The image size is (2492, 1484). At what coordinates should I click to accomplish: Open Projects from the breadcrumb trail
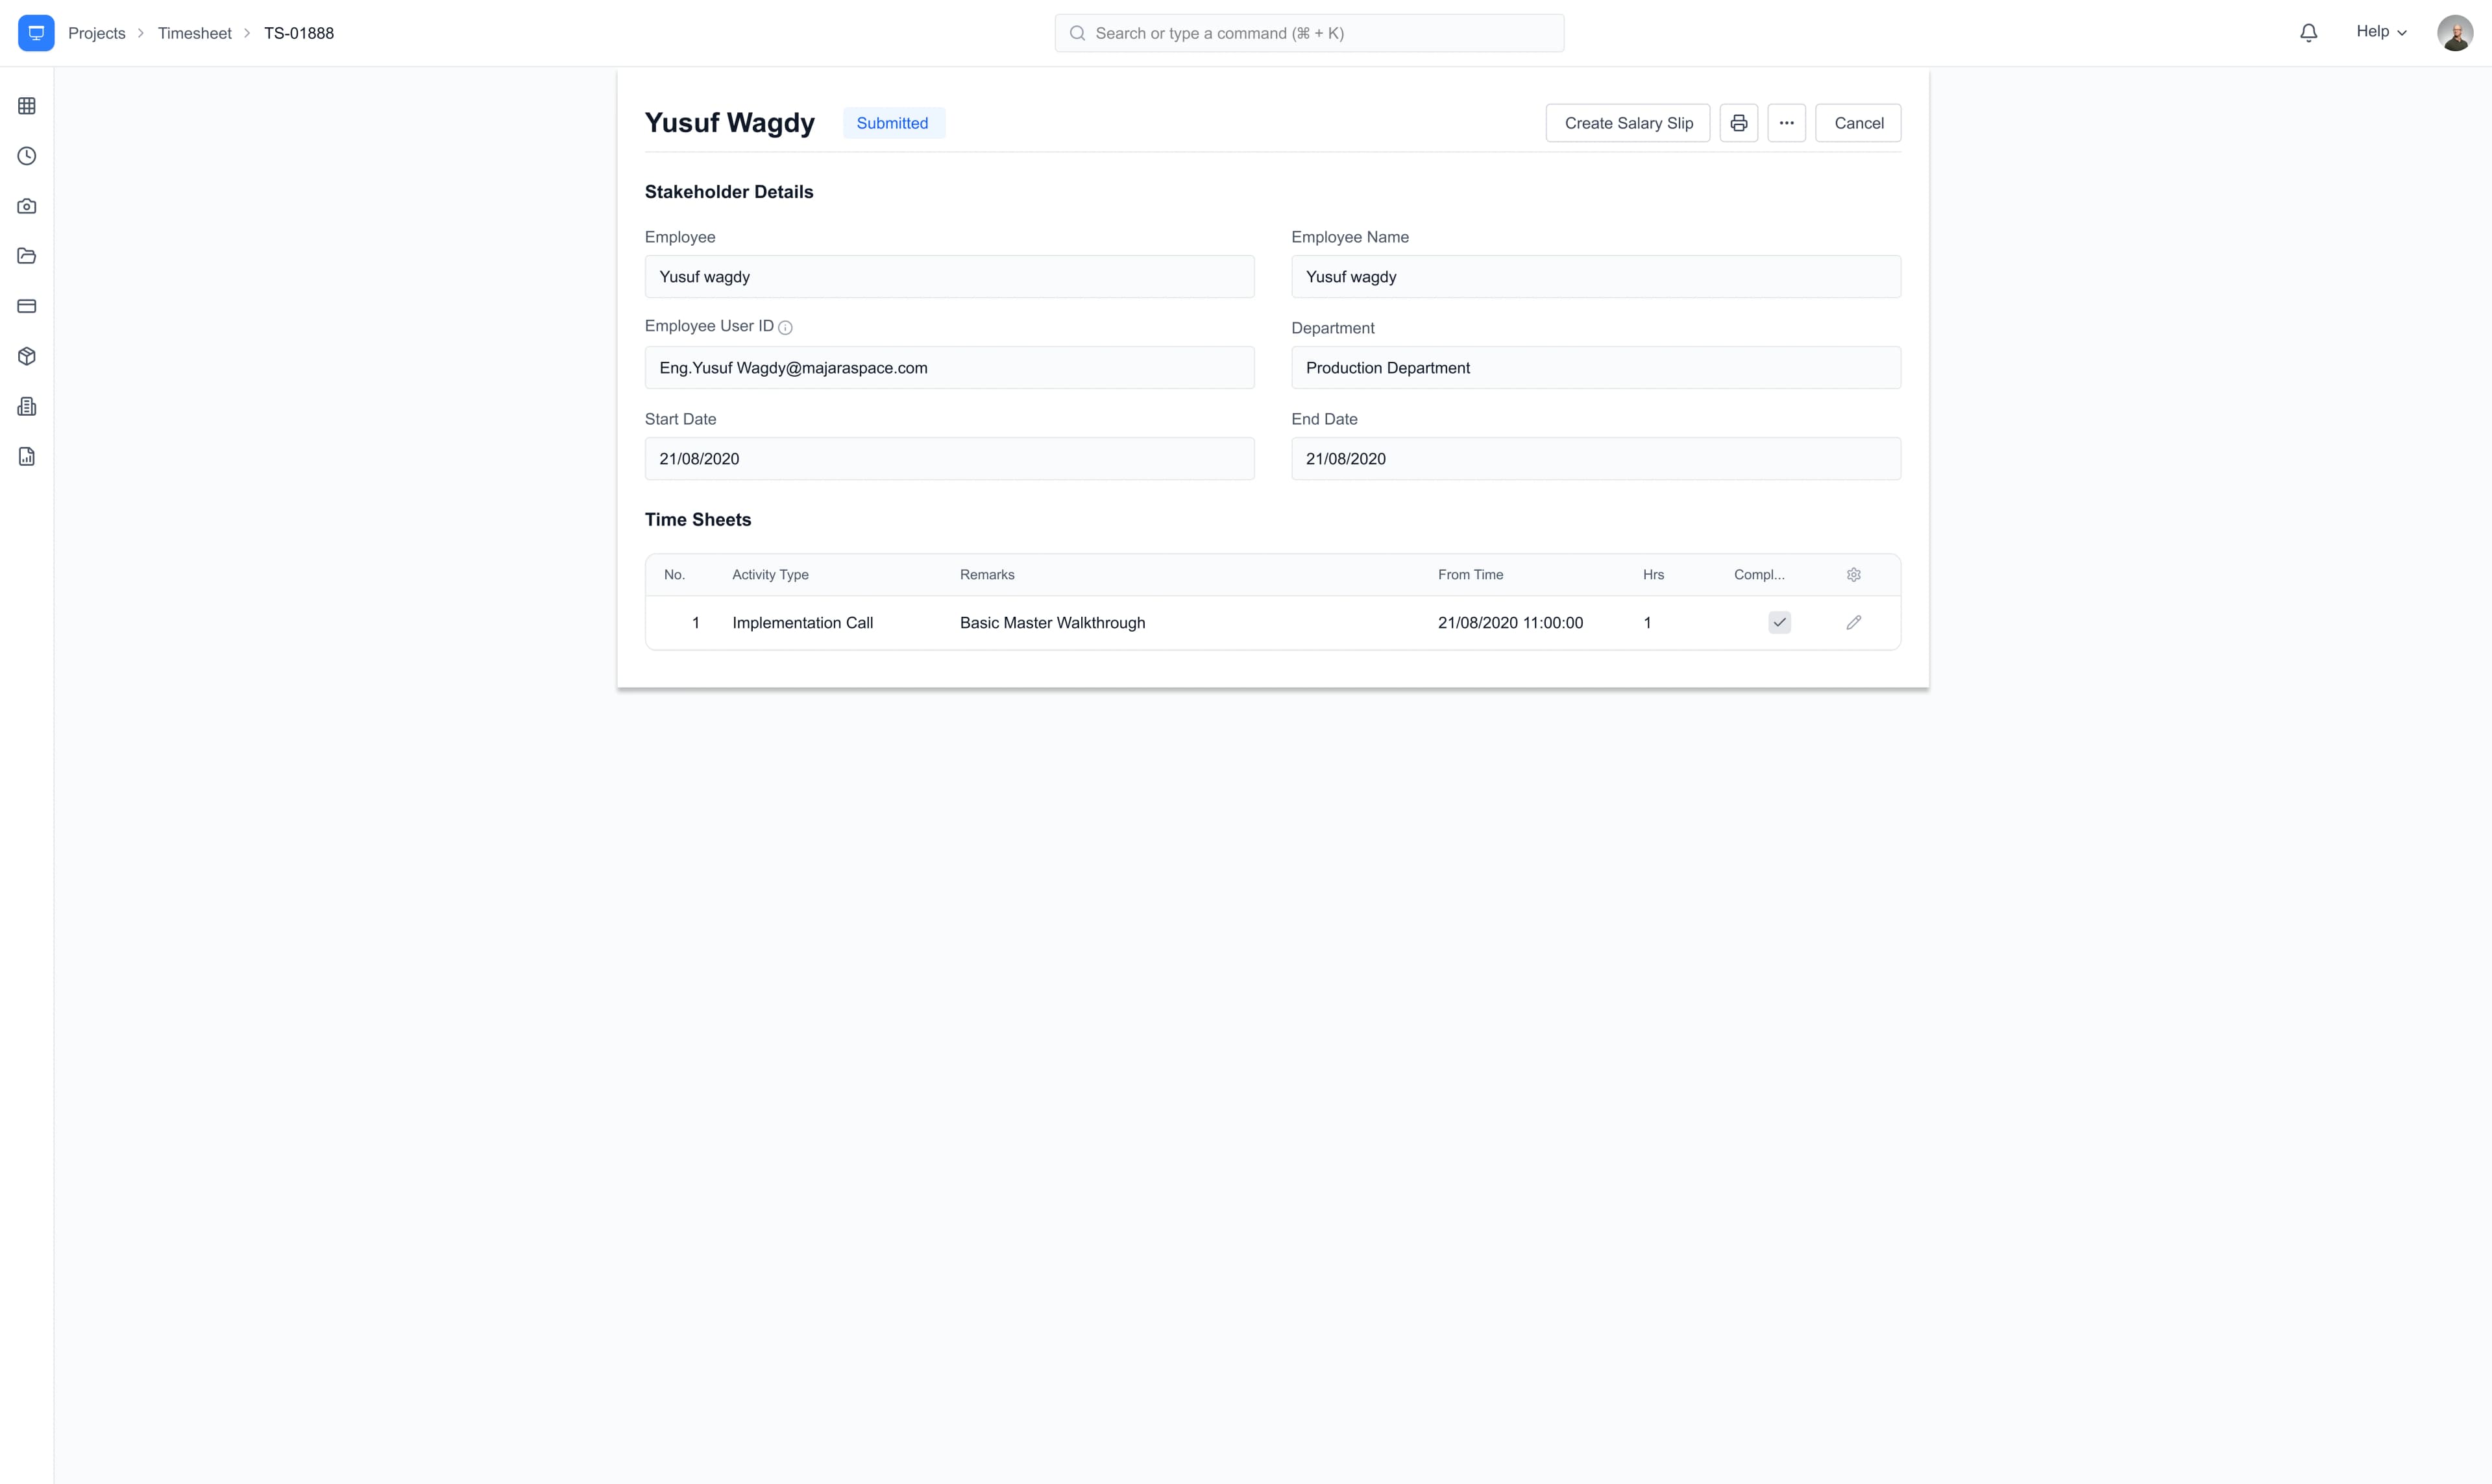click(97, 33)
